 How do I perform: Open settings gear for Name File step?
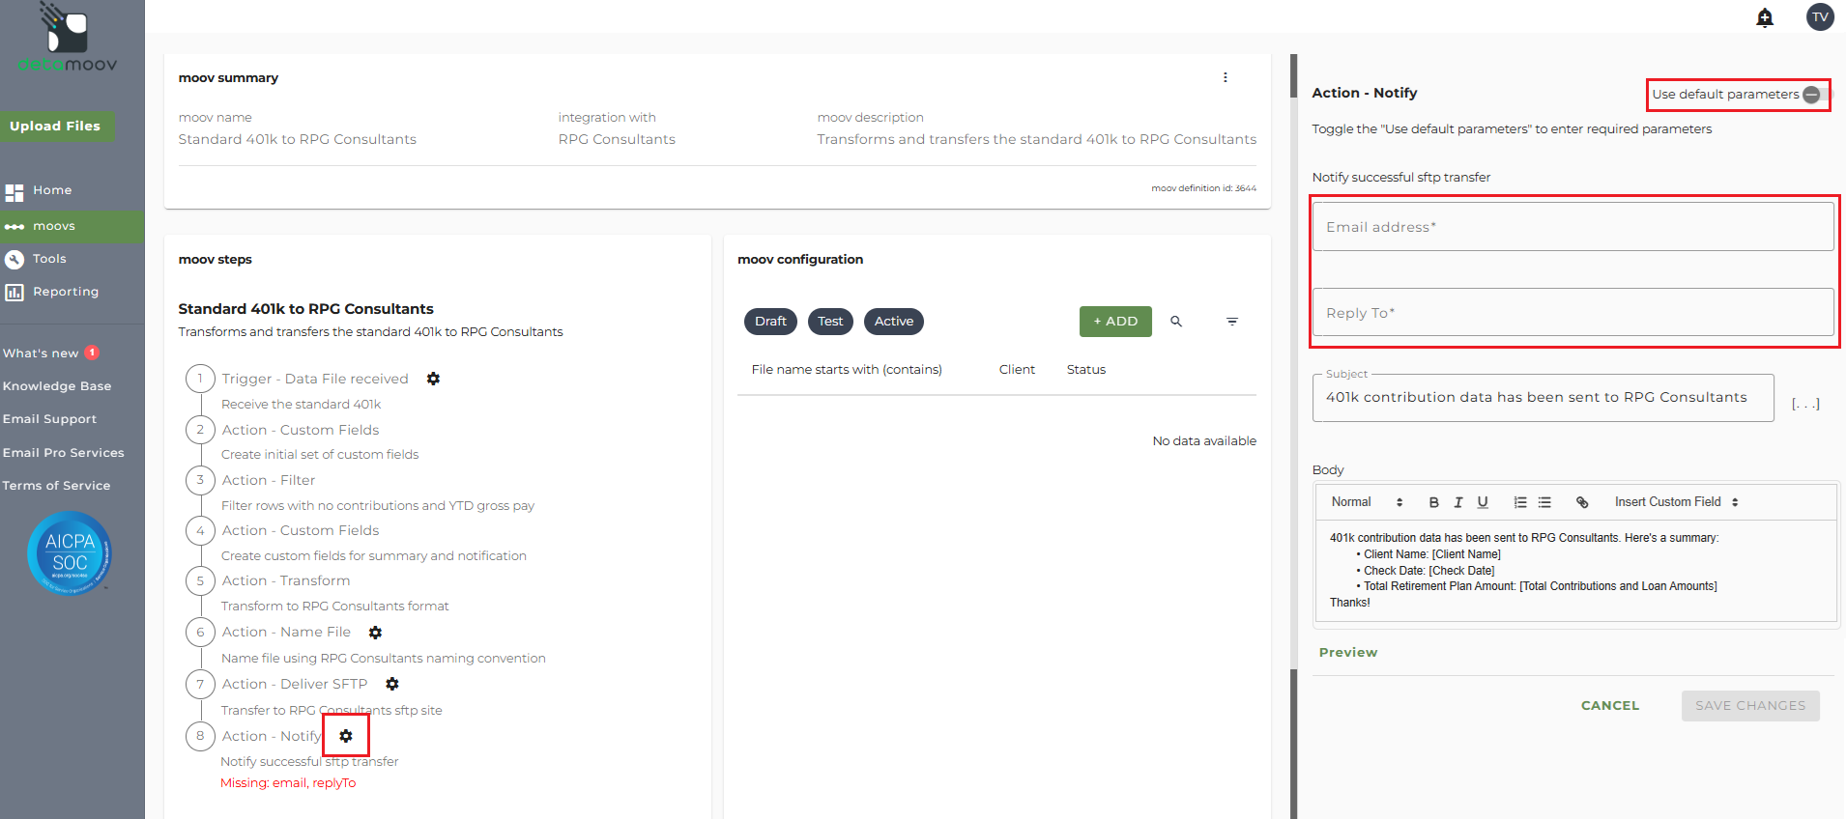[x=376, y=633]
